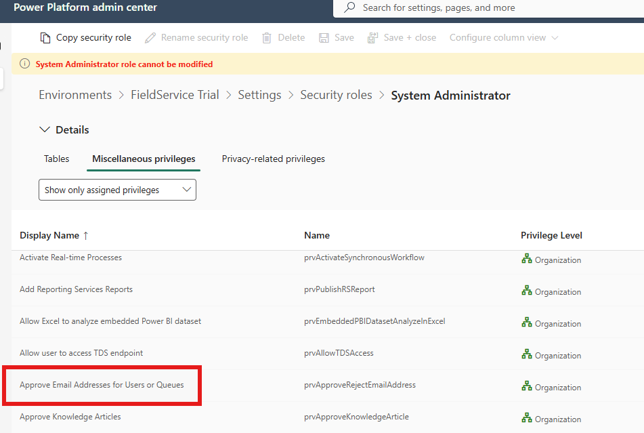Click the Organization icon beside Activate Real-time Processes
Viewport: 644px width, 433px height.
(x=527, y=259)
